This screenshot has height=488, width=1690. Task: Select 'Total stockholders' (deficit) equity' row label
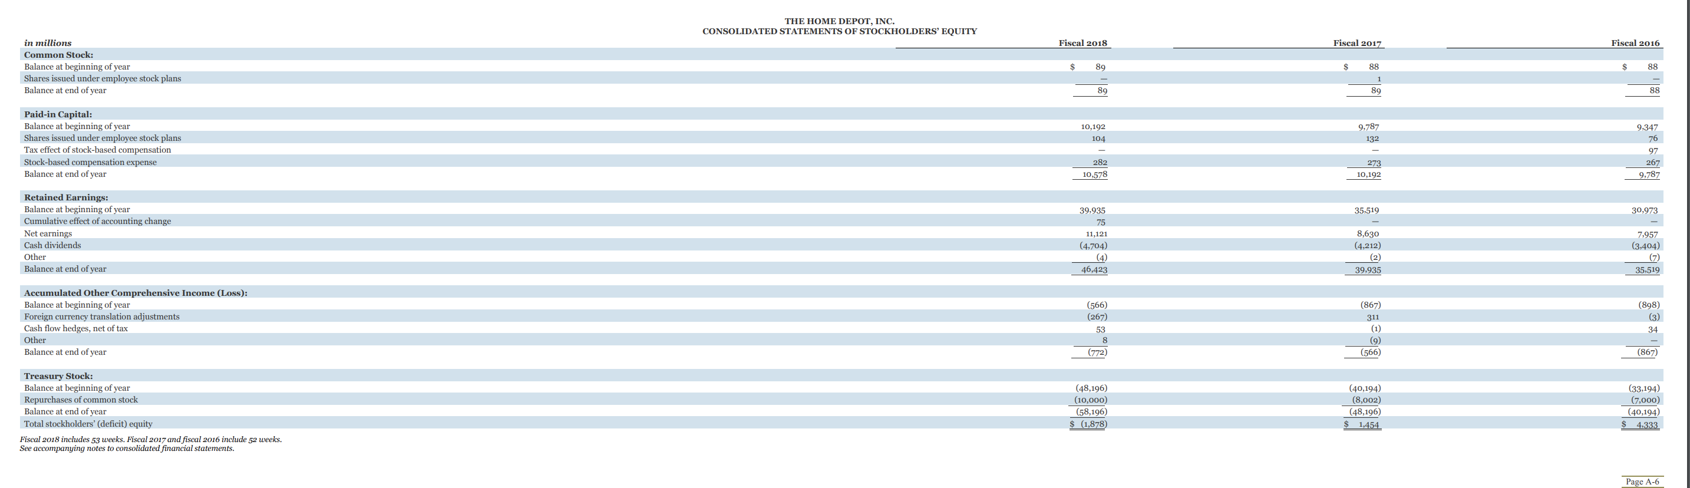[x=88, y=424]
